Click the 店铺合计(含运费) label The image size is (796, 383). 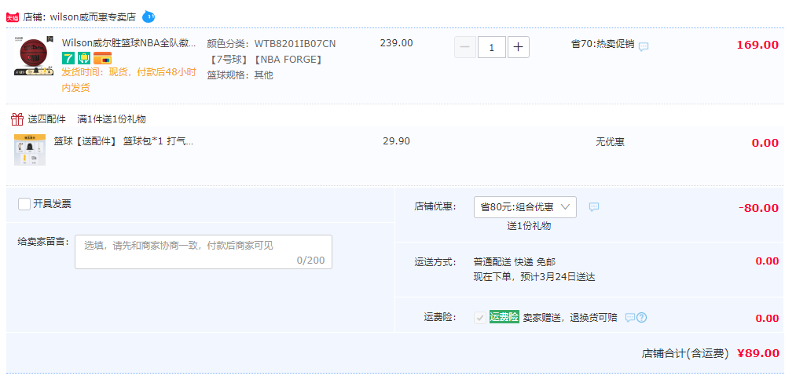[685, 354]
